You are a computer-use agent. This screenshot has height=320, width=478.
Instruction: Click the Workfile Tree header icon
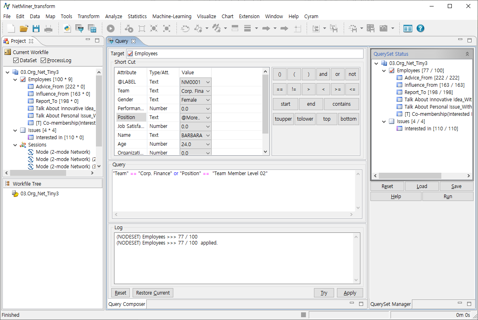pyautogui.click(x=8, y=184)
